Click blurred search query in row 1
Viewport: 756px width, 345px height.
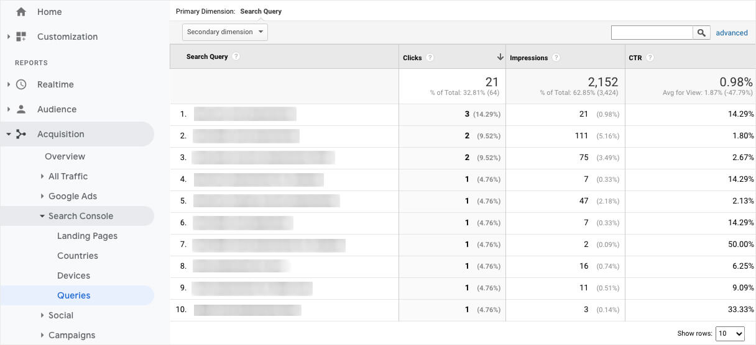(x=245, y=114)
